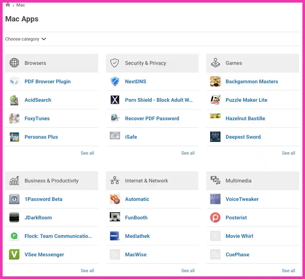This screenshot has height=279, width=305.
Task: Open the Backgammon Masters link
Action: coord(252,81)
